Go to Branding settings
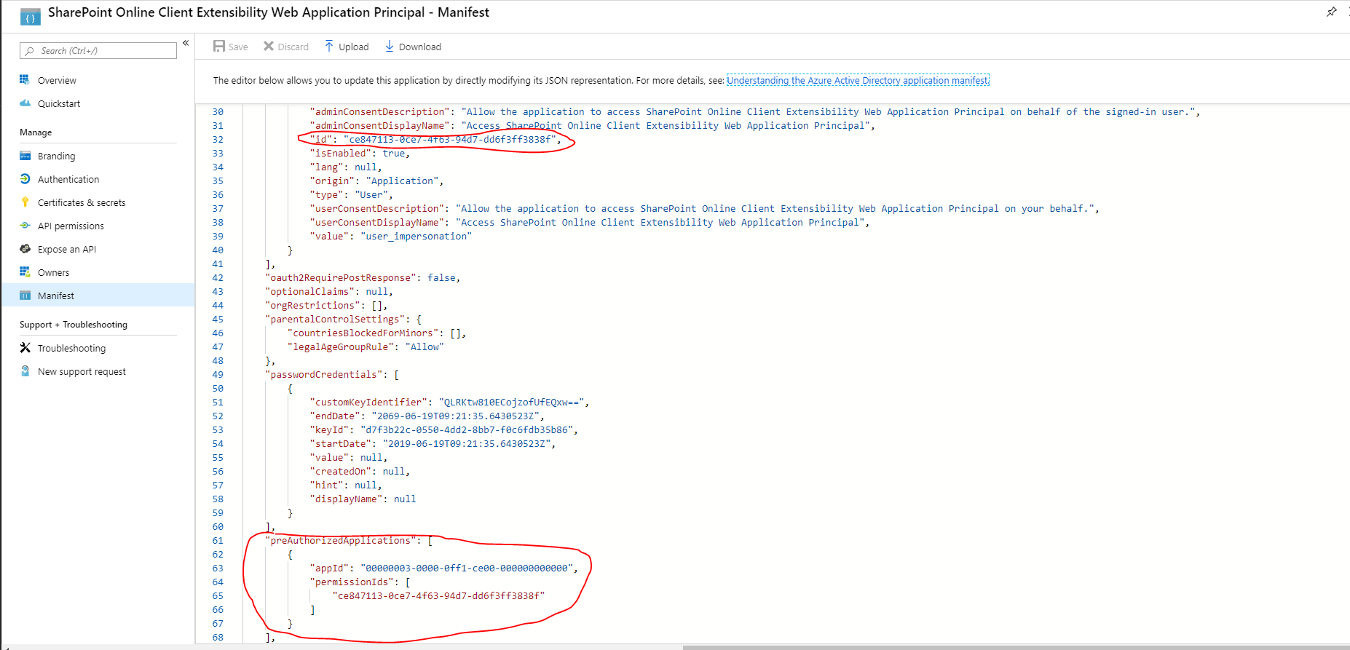The height and width of the screenshot is (650, 1350). tap(56, 156)
